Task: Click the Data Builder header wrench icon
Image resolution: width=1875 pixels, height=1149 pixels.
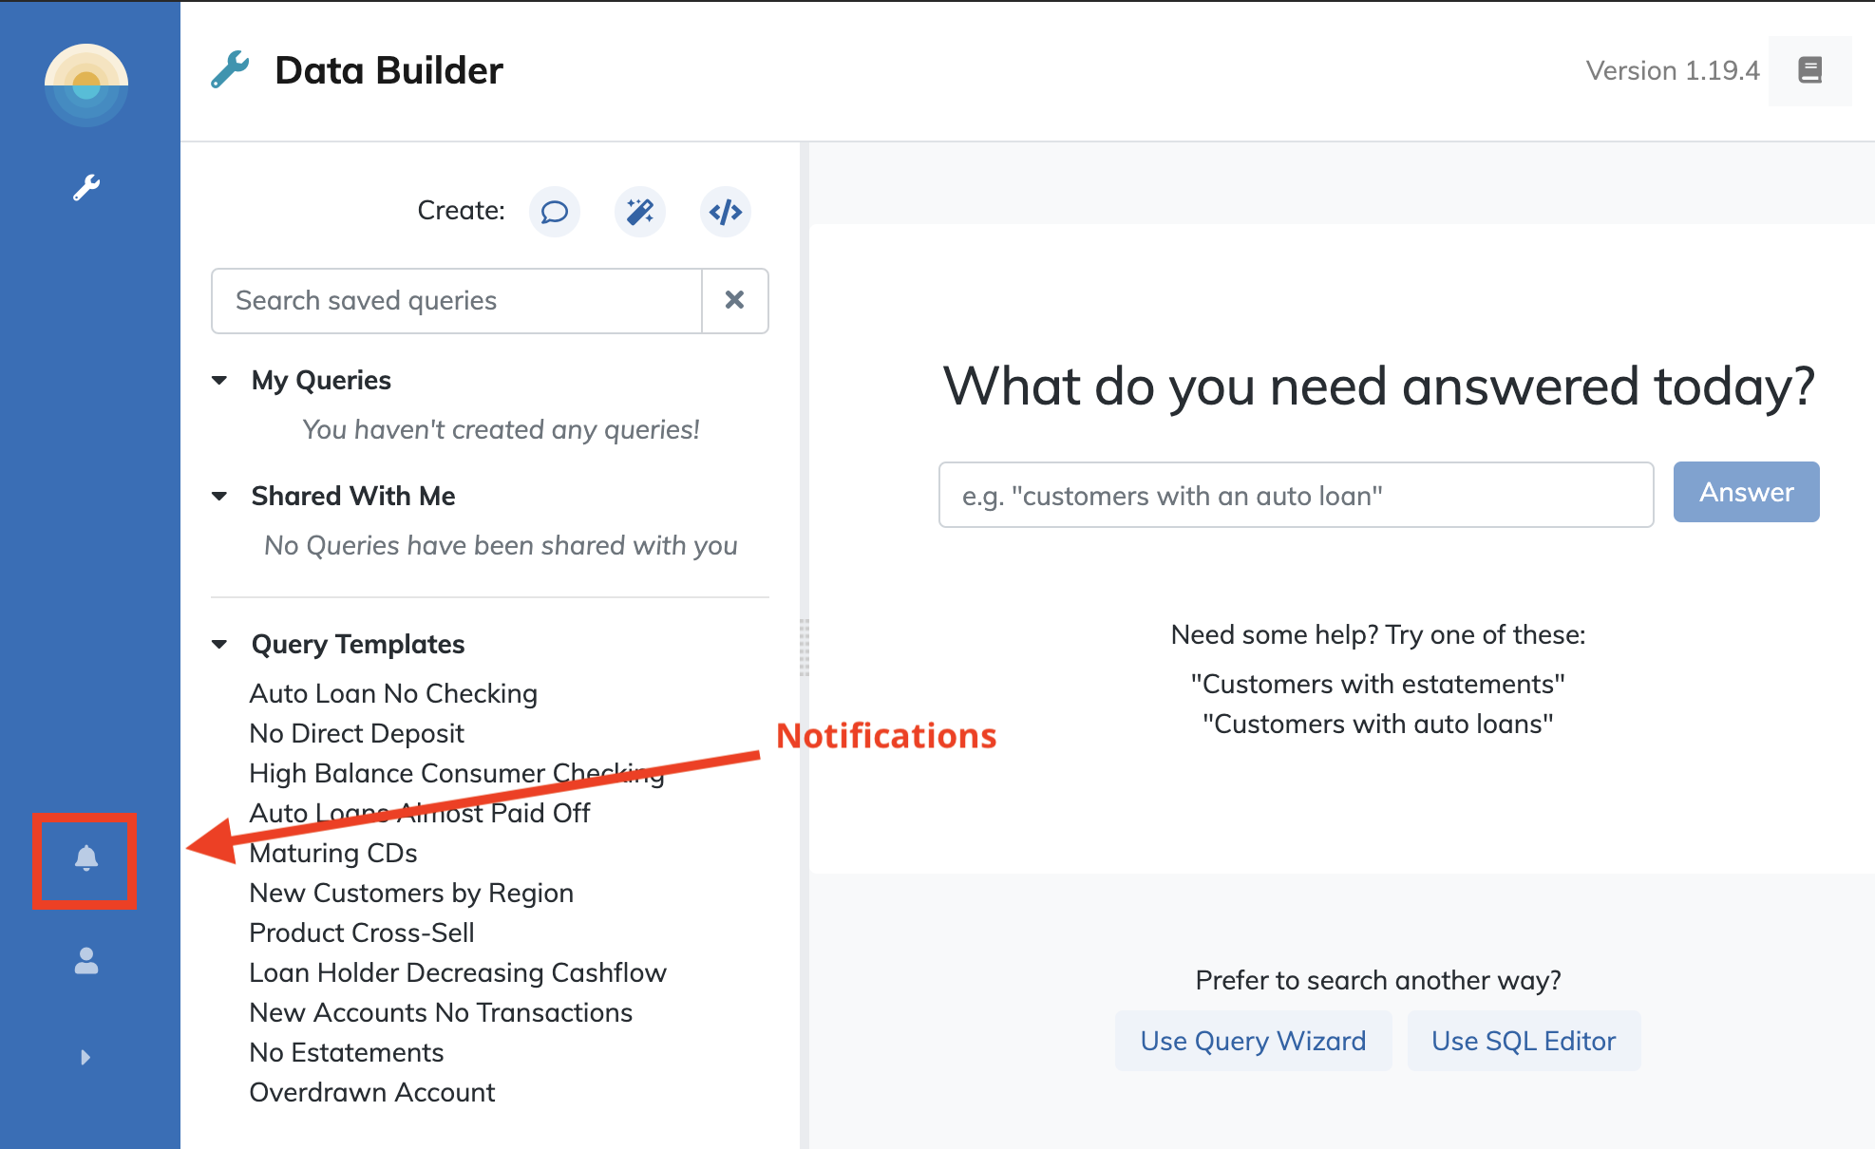Action: tap(230, 70)
